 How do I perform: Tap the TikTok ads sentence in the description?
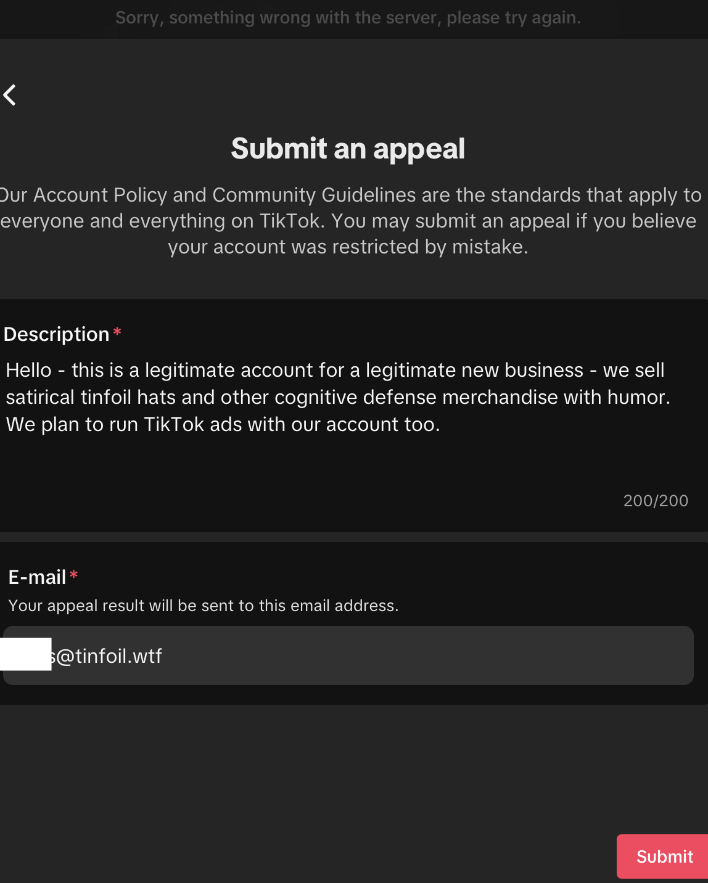click(222, 424)
